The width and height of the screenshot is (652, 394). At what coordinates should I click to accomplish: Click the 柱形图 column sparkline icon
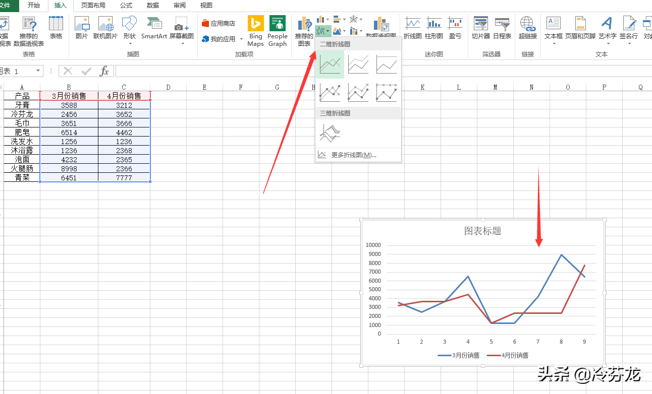434,26
